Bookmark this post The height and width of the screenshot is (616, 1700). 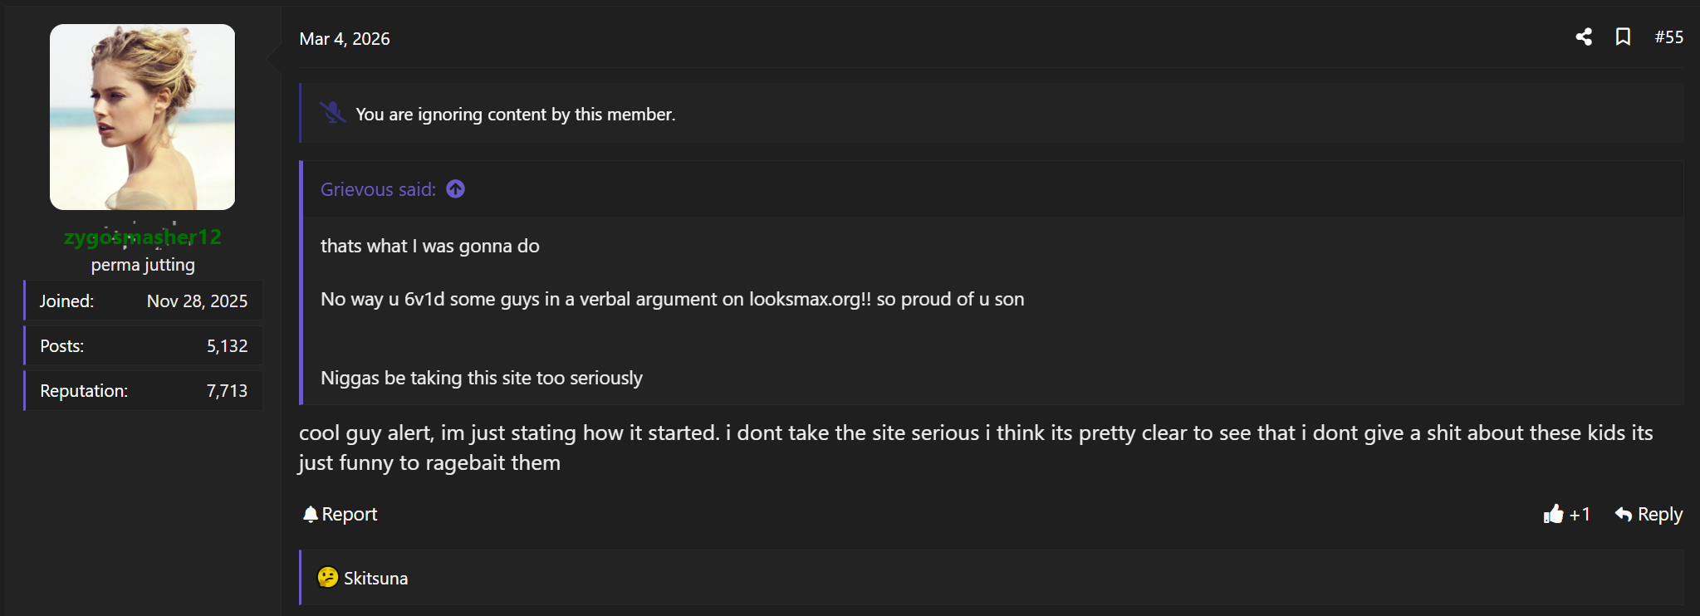pyautogui.click(x=1623, y=37)
